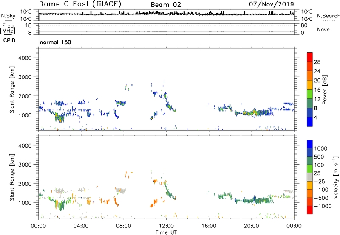Click the '4000' tick in the power panel
Image resolution: width=340 pixels, height=235 pixels.
point(25,58)
